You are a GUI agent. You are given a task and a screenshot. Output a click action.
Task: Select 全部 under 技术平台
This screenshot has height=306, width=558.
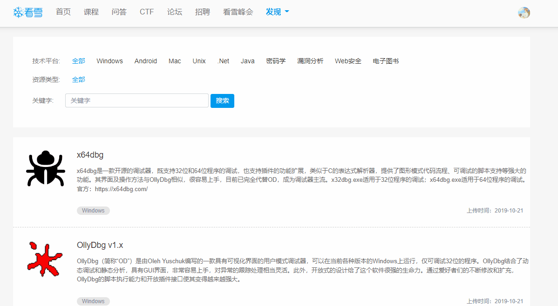tap(79, 61)
